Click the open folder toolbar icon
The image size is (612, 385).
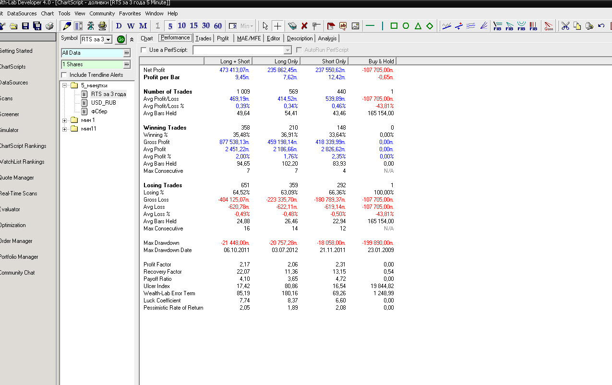[13, 26]
